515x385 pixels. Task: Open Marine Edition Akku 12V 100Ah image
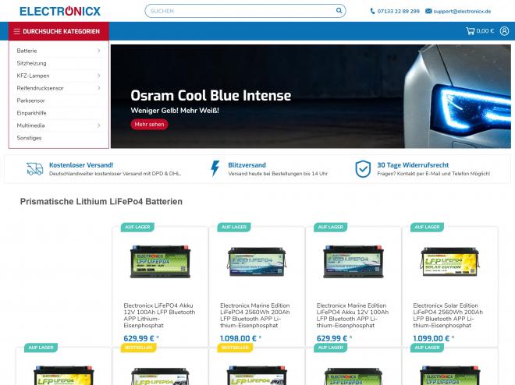(353, 262)
